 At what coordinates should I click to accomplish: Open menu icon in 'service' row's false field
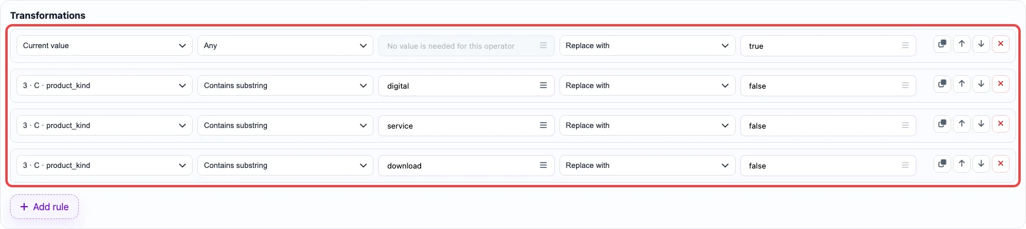(x=905, y=126)
